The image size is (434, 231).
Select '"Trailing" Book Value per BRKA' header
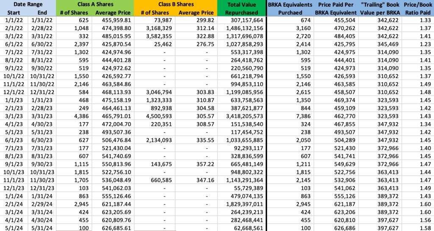[380, 8]
